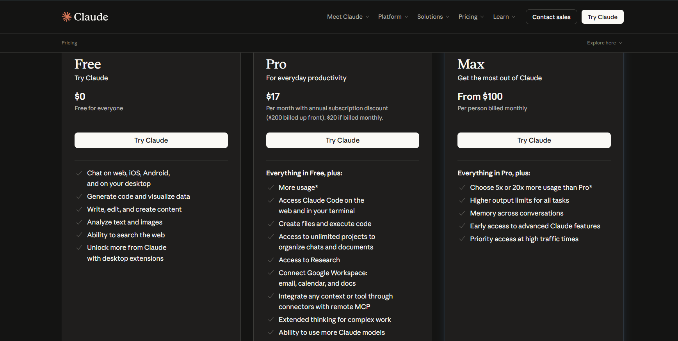678x341 pixels.
Task: Click the Free for everyone text
Action: click(99, 108)
